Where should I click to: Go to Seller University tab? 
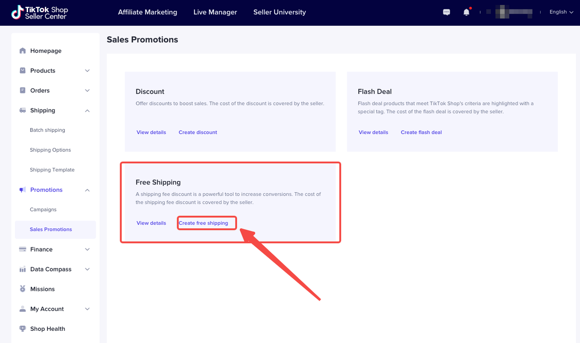click(x=279, y=12)
